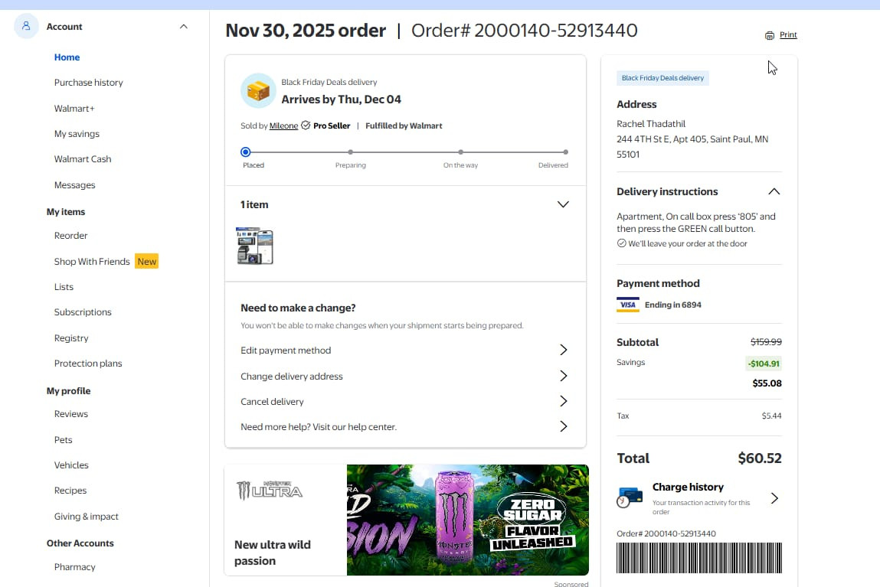The width and height of the screenshot is (880, 587).
Task: Click the Order# 2000140-52913440 heading
Action: (x=524, y=31)
